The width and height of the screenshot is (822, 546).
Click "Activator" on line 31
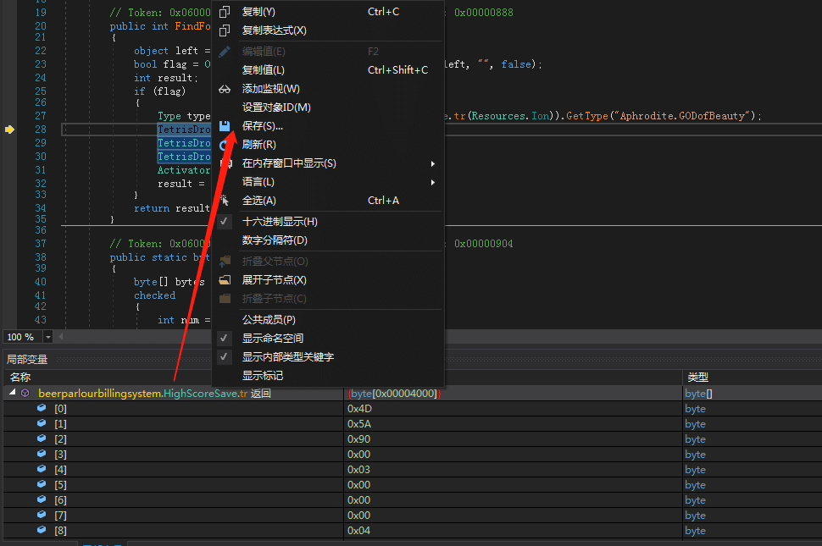click(184, 170)
